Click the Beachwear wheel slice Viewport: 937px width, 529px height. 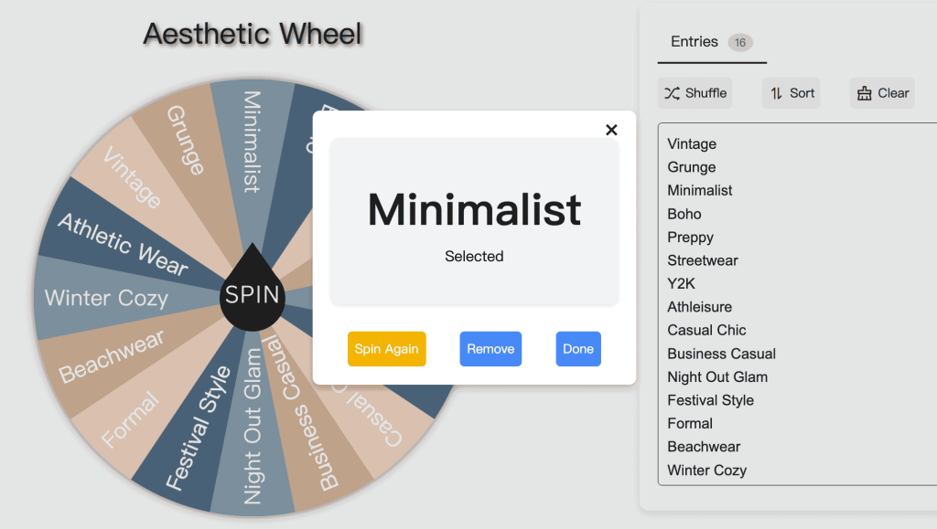coord(112,356)
